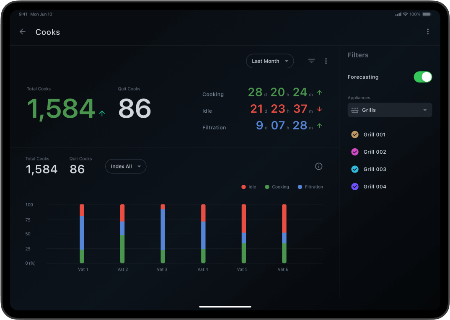The height and width of the screenshot is (320, 450).
Task: Open the Grills appliances dropdown
Action: [x=390, y=110]
